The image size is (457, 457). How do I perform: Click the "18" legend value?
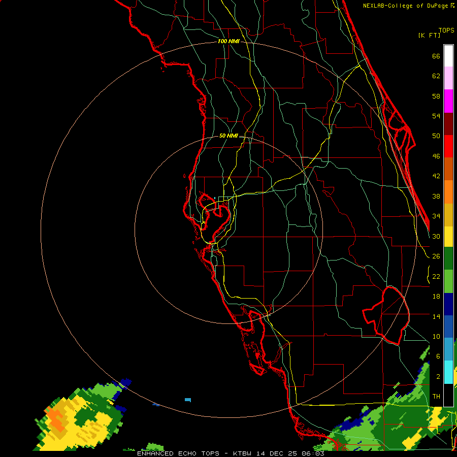[x=436, y=297]
